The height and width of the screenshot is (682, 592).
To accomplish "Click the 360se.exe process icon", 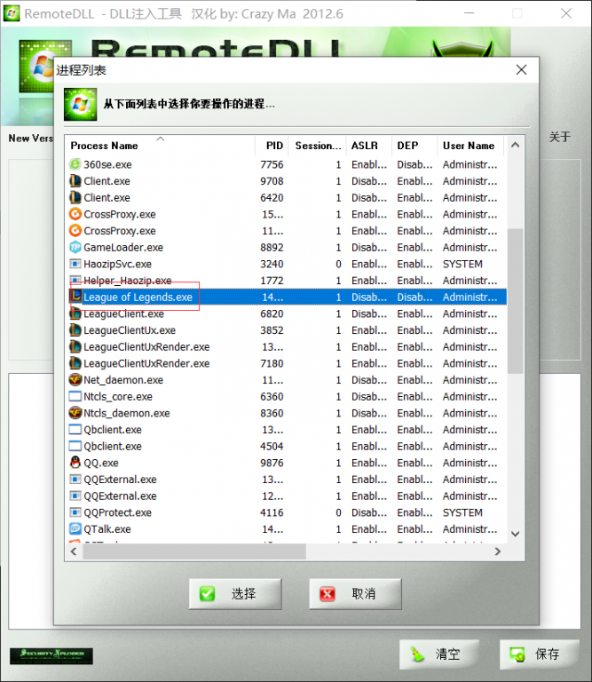I will [x=75, y=164].
